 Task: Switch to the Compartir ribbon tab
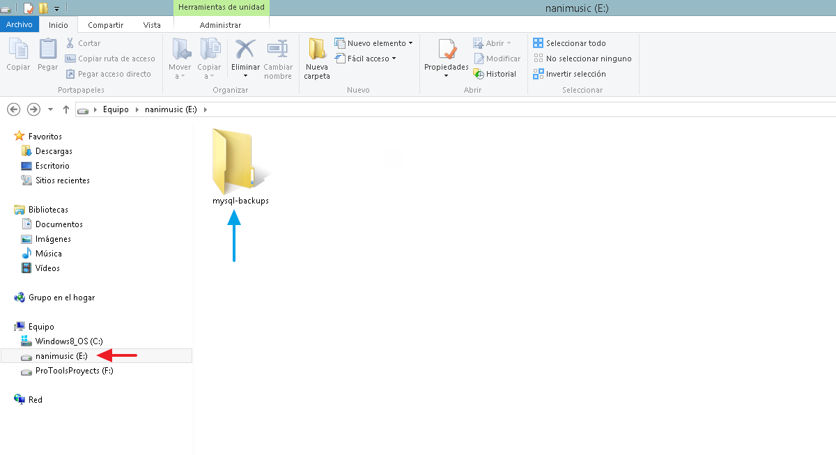pyautogui.click(x=105, y=25)
